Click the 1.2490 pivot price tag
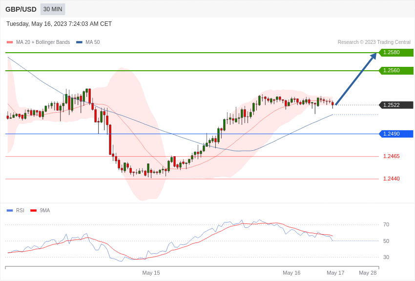 (396, 134)
